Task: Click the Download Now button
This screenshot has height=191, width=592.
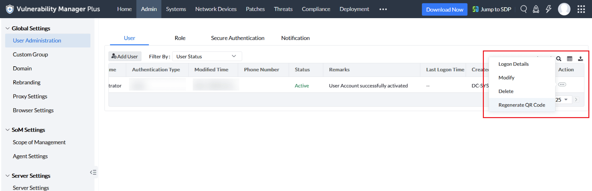Action: [444, 10]
